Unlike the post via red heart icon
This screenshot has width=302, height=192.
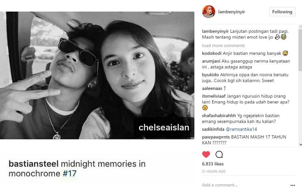pos(206,154)
